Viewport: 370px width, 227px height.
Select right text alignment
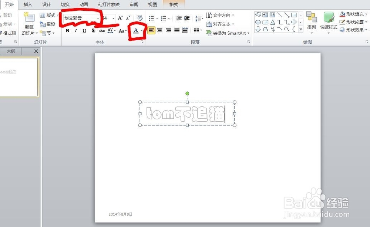pos(168,30)
